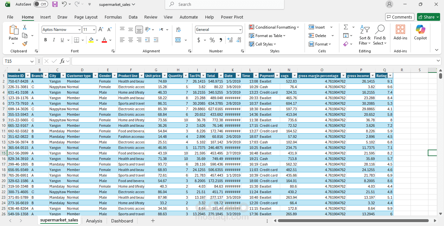The image size is (444, 226).
Task: Open Copilot from the ribbon
Action: 420,33
